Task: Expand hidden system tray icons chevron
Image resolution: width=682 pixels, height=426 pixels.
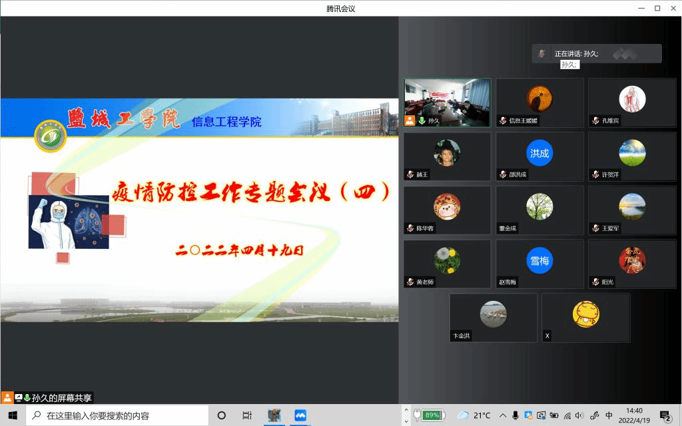Action: click(x=503, y=415)
